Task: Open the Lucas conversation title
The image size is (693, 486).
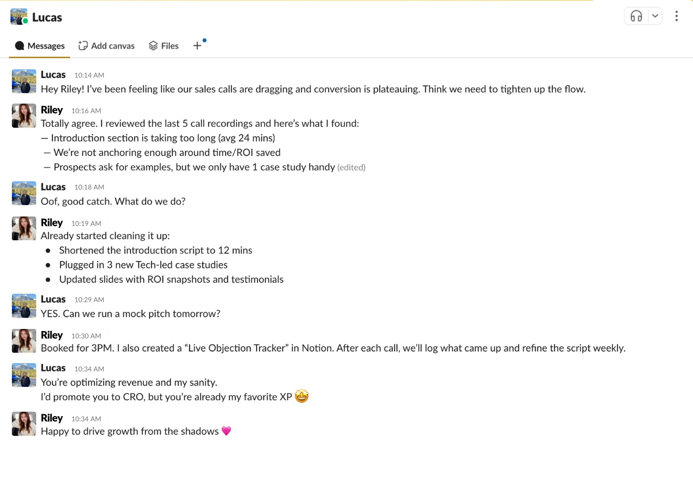Action: tap(47, 17)
